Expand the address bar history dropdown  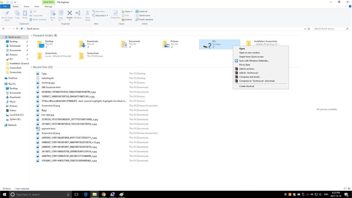coord(305,29)
